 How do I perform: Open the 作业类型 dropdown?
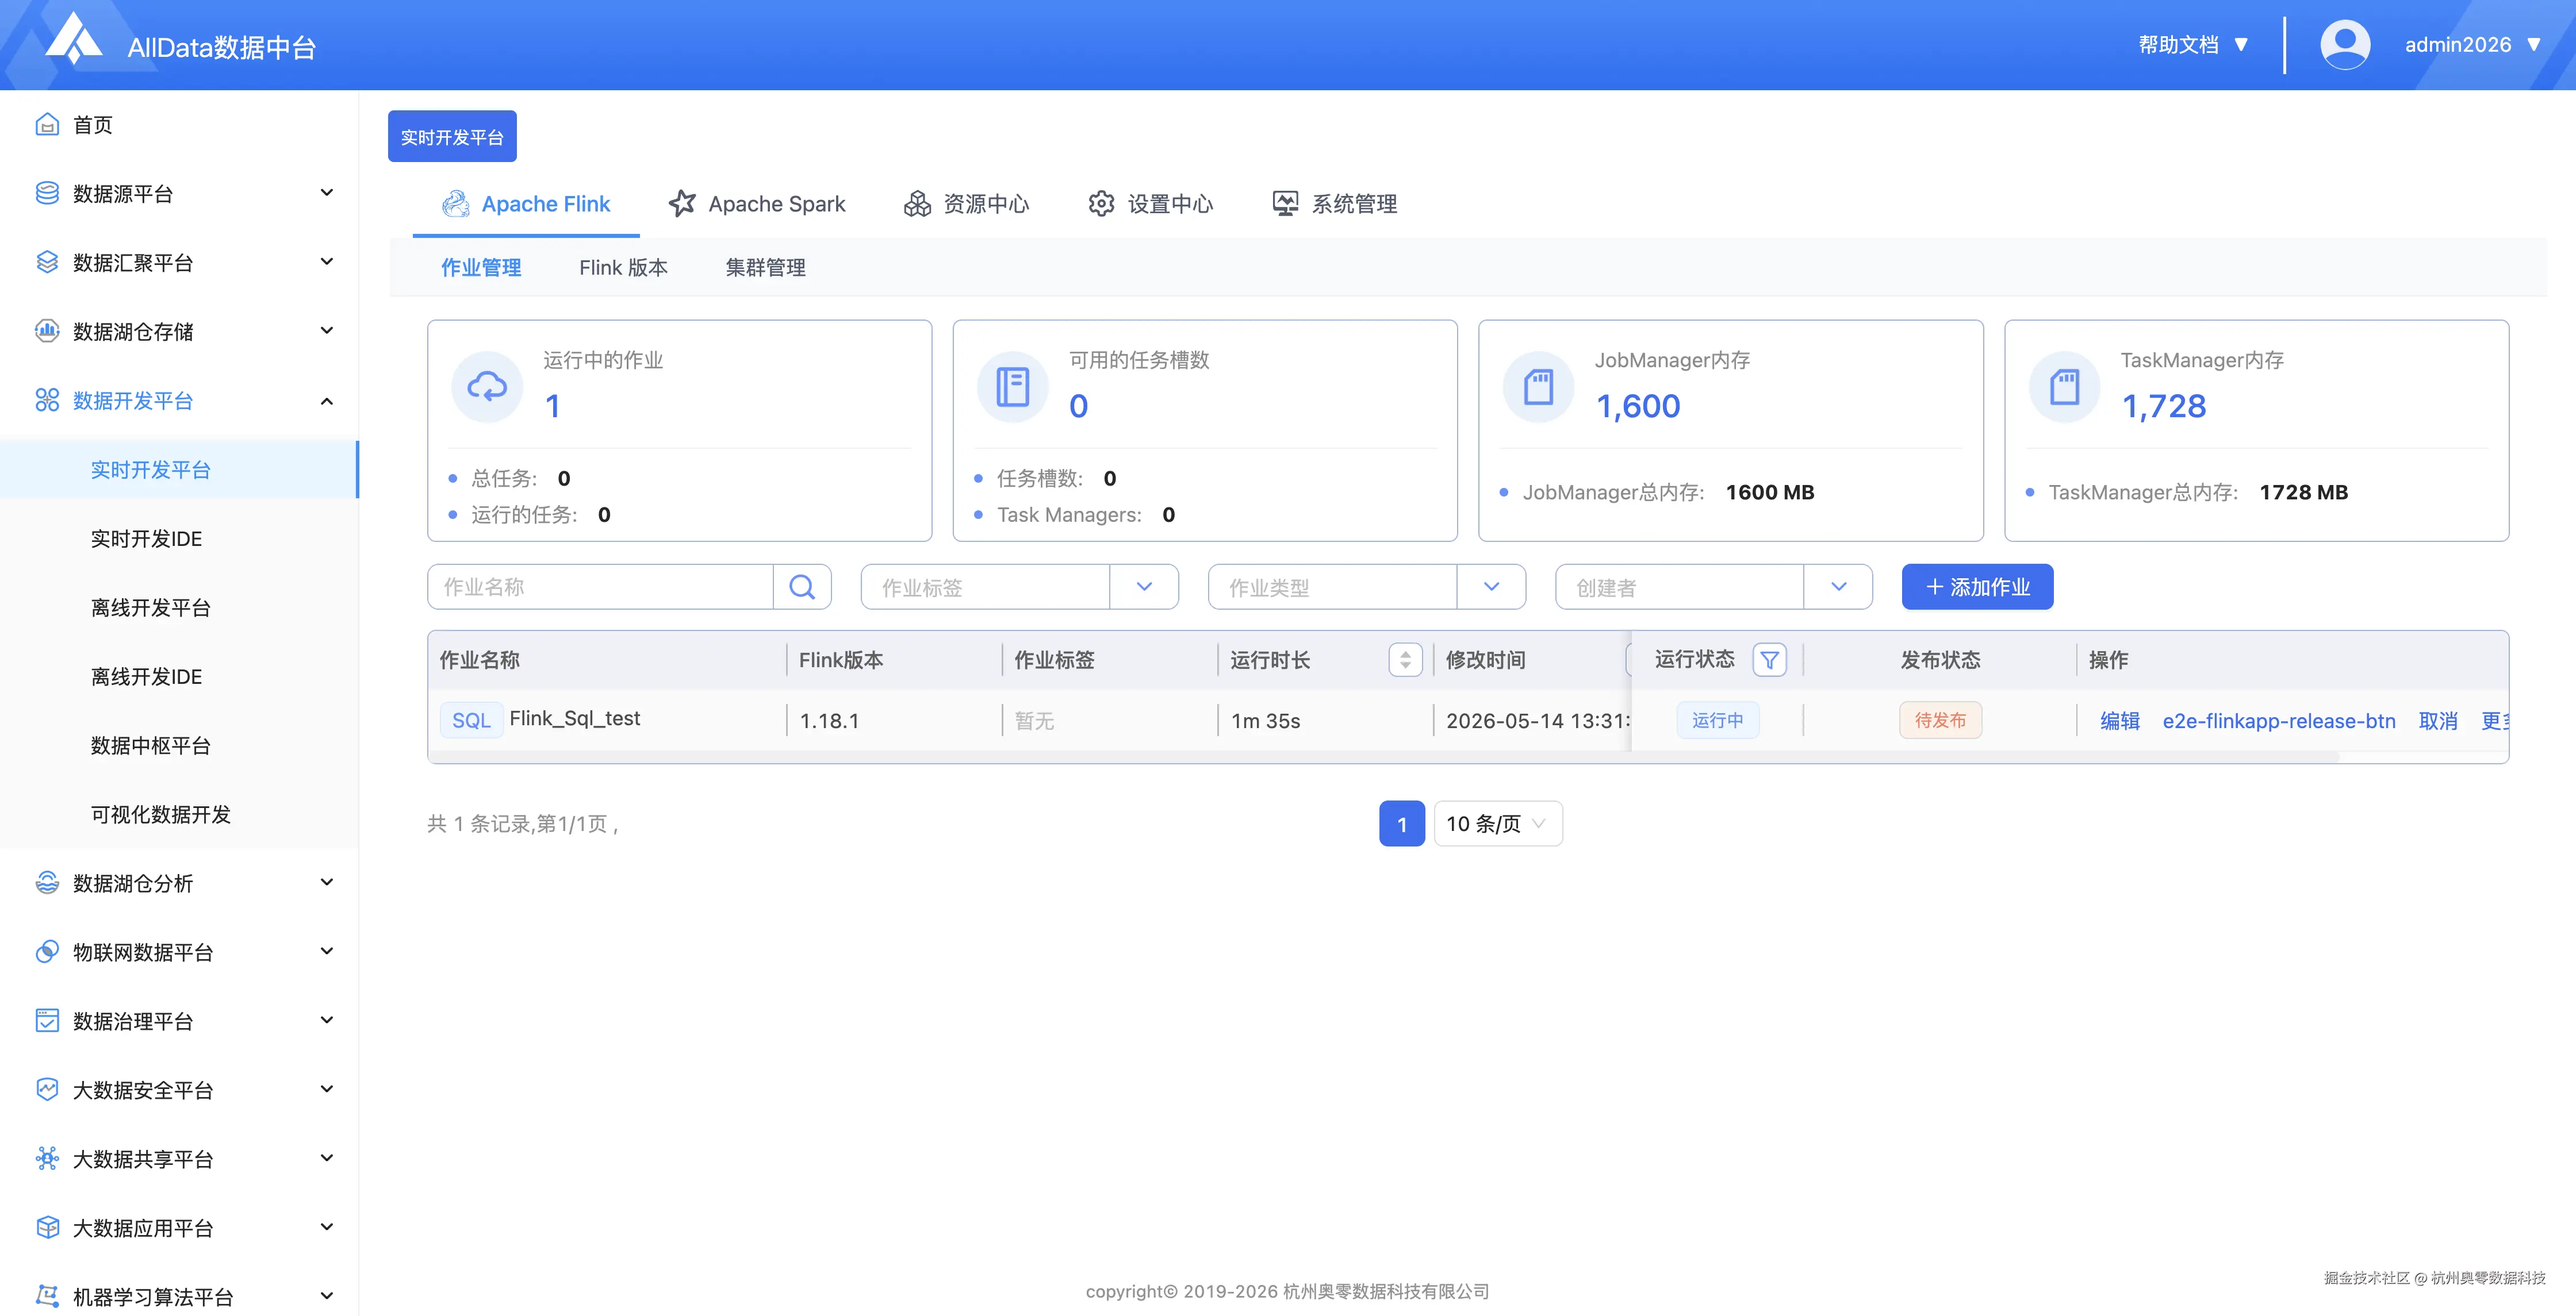[x=1366, y=587]
